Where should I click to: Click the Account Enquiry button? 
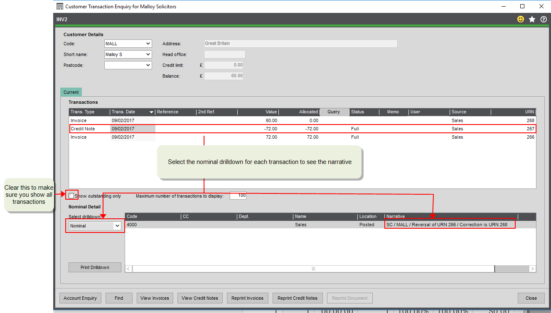80,298
